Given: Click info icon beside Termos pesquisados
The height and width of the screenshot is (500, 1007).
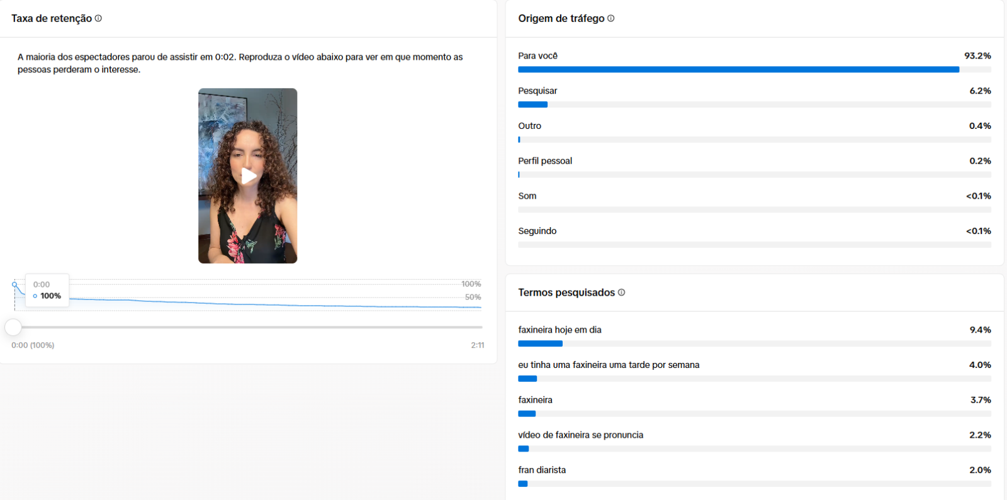Looking at the screenshot, I should click(622, 292).
